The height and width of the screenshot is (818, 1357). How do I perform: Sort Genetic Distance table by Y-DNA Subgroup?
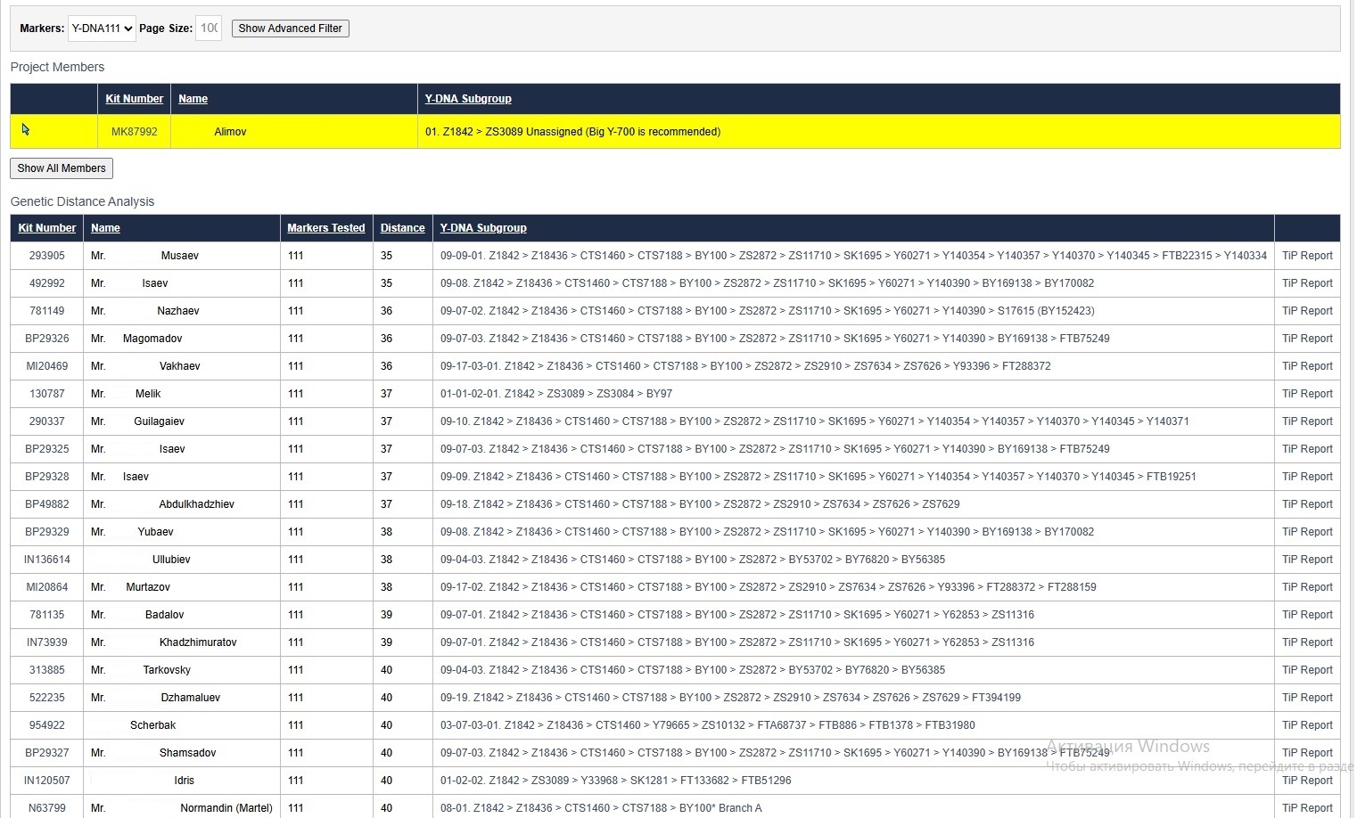pyautogui.click(x=483, y=228)
